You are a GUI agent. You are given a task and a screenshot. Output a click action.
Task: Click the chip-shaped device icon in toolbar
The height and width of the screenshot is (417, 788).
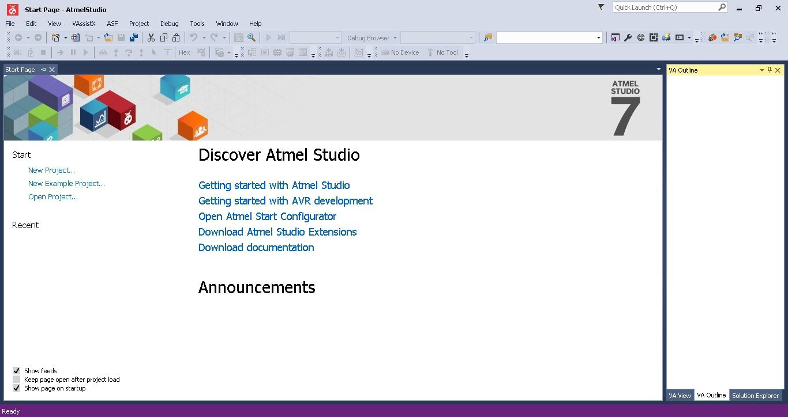click(654, 37)
